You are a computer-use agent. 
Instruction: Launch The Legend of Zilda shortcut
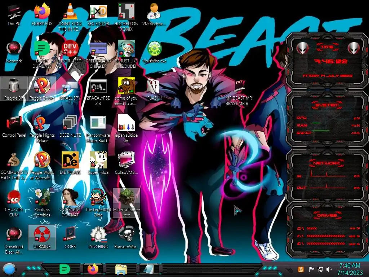[98, 203]
